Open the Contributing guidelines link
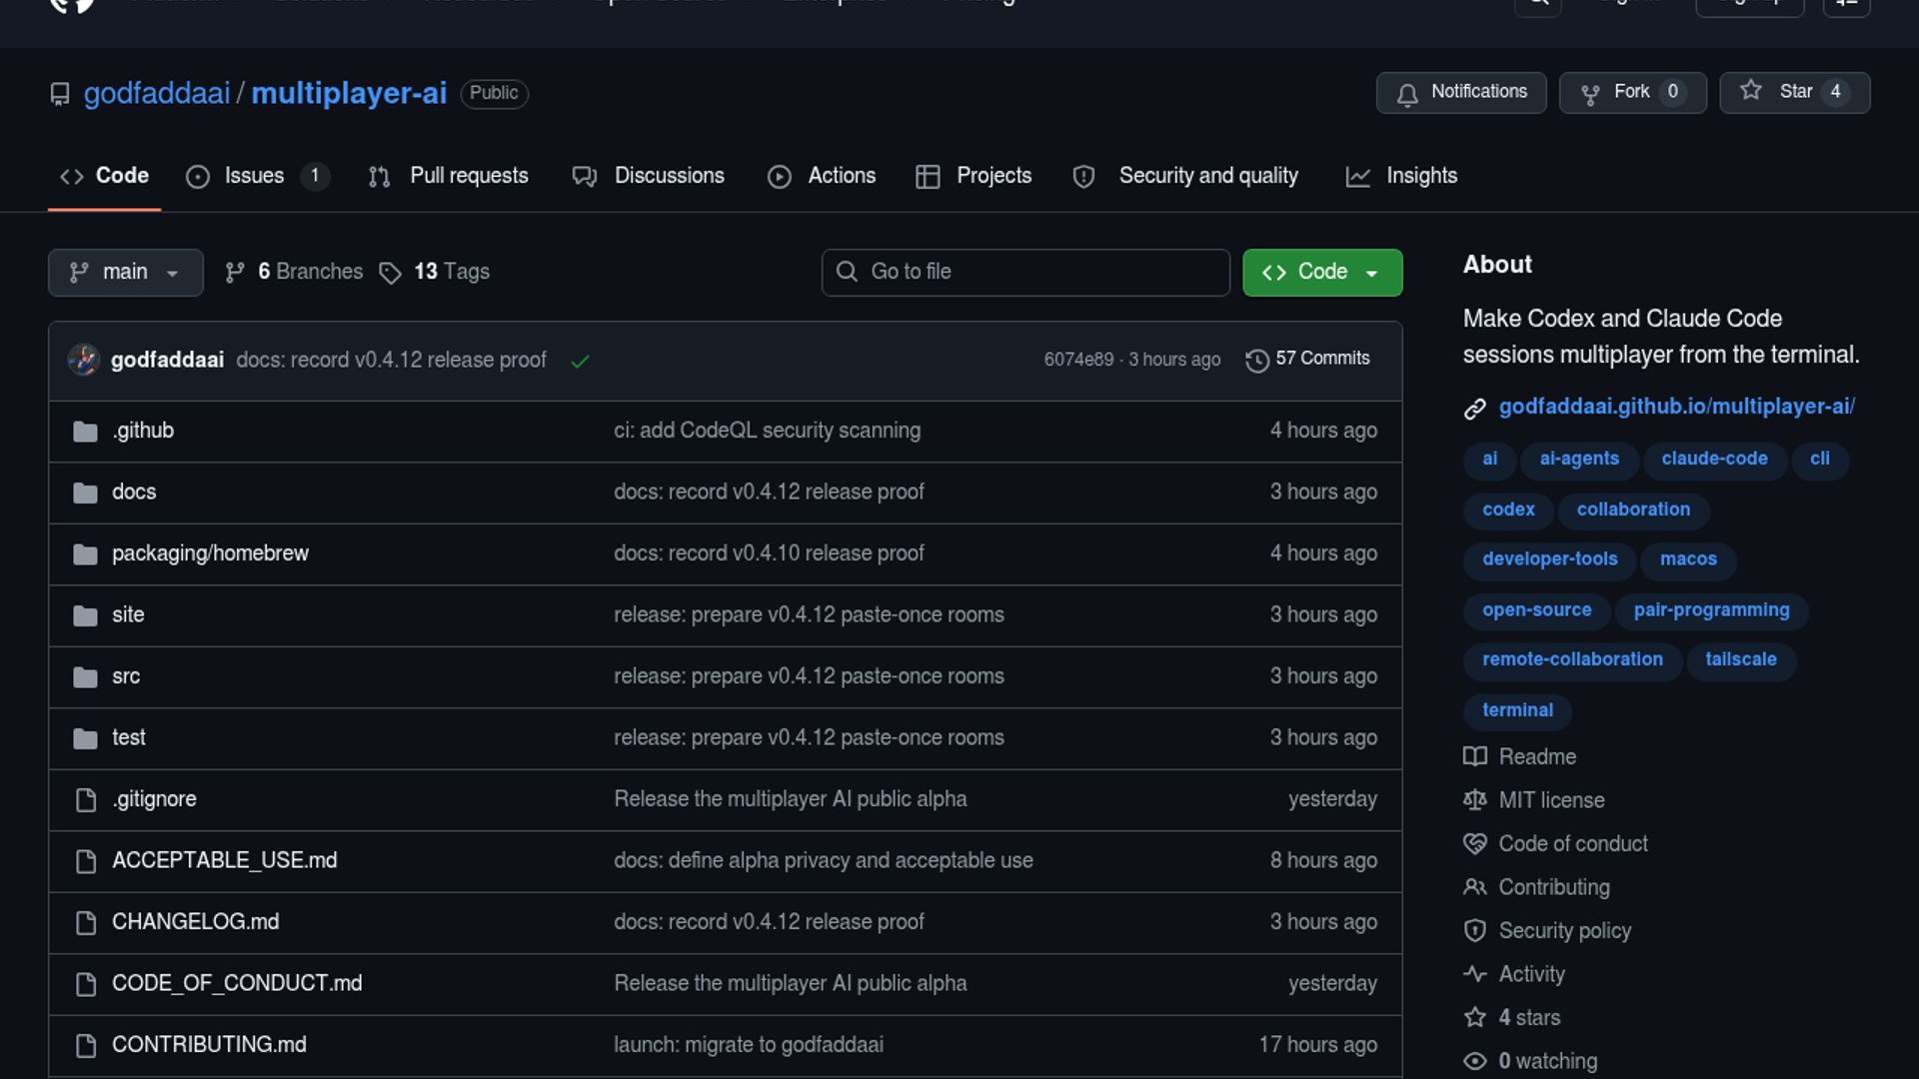 [x=1537, y=887]
